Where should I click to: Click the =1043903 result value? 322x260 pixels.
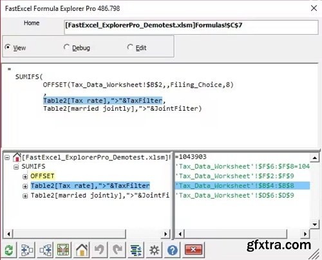(x=191, y=157)
